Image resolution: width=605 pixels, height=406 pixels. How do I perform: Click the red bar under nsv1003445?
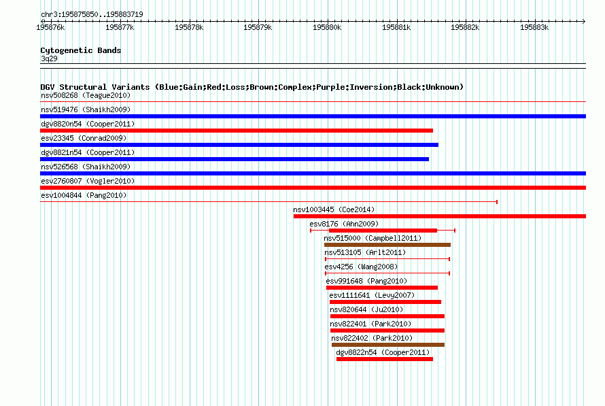click(439, 216)
